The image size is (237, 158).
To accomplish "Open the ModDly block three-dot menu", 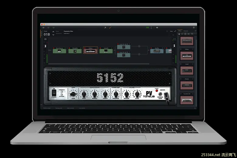I will 163,48.
